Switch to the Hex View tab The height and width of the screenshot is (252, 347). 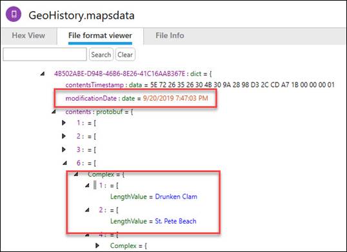28,35
